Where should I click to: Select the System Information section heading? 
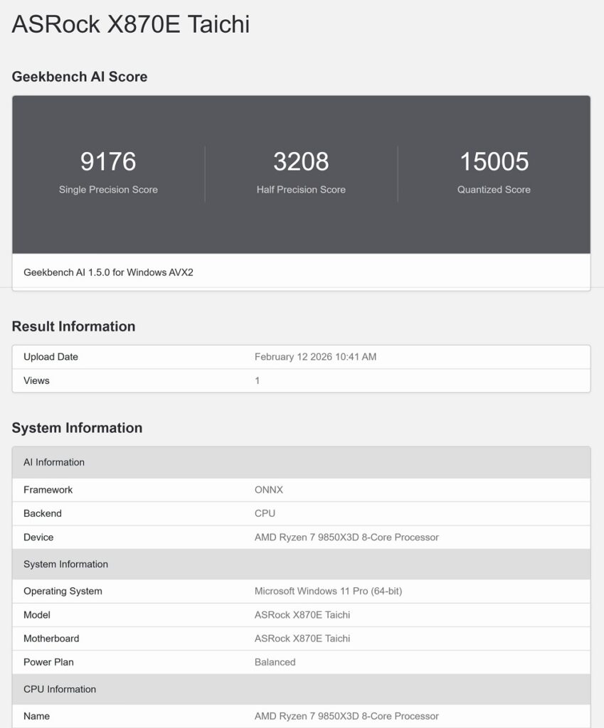[x=77, y=427]
